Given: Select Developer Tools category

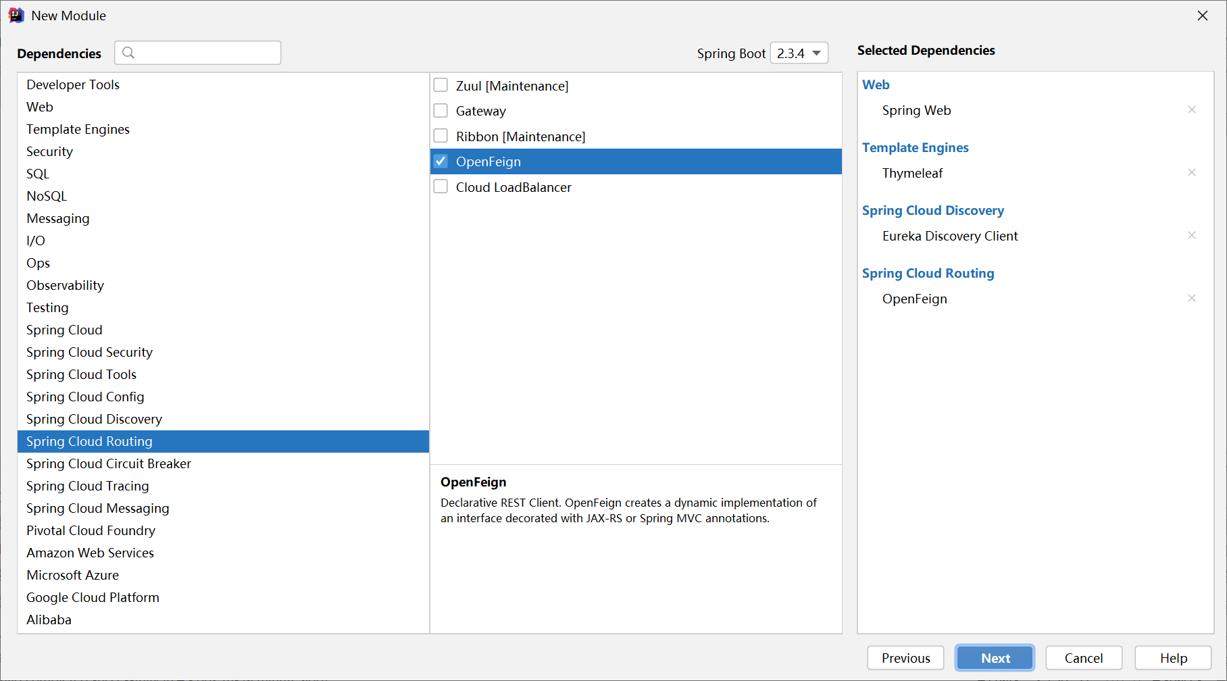Looking at the screenshot, I should tap(223, 84).
